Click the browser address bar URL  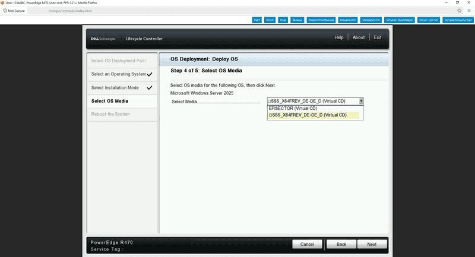point(70,11)
